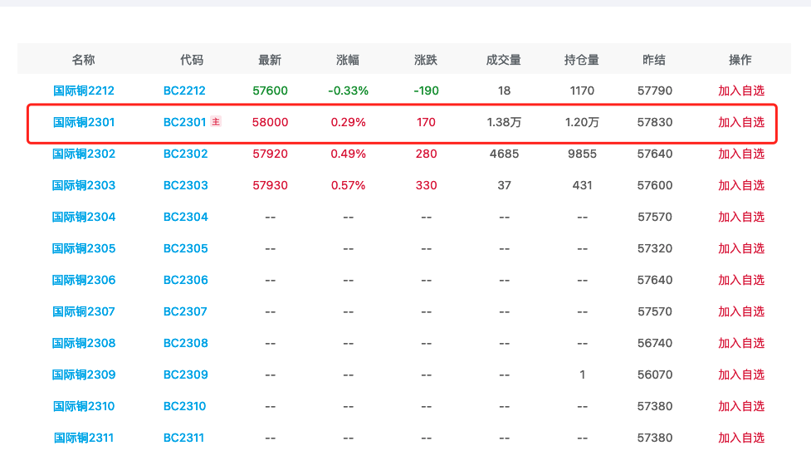Click the 昨结 column header

click(654, 60)
